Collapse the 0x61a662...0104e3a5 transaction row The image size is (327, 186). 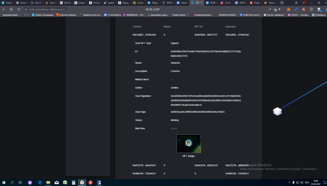pos(127,35)
